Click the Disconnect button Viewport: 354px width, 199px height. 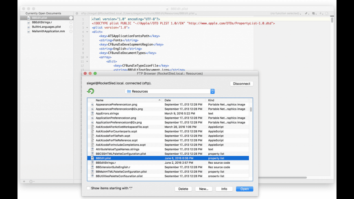click(242, 84)
